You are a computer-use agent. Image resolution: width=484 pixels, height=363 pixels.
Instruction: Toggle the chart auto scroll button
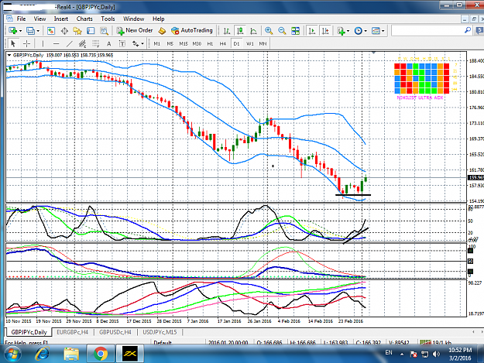pyautogui.click(x=312, y=31)
